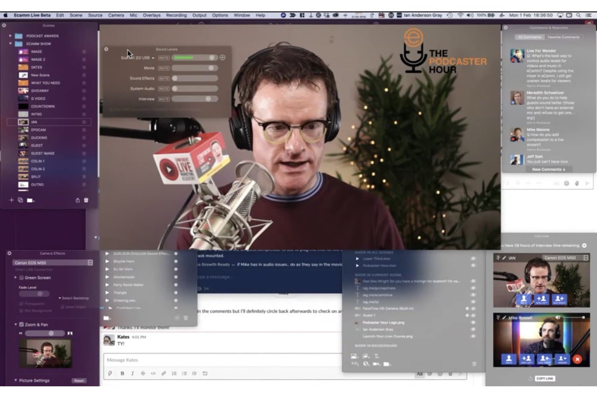Click Solo button on Mike Russell's video
Viewport: 597px width, 398px height.
coord(509,359)
